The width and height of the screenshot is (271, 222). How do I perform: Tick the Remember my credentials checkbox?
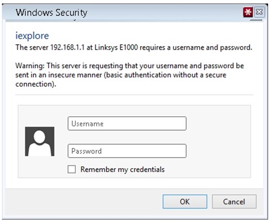coord(71,169)
